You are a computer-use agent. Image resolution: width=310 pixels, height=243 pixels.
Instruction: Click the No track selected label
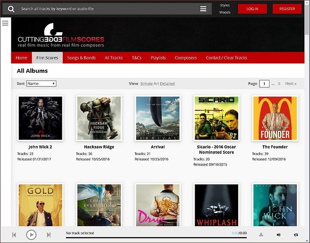pos(80,233)
